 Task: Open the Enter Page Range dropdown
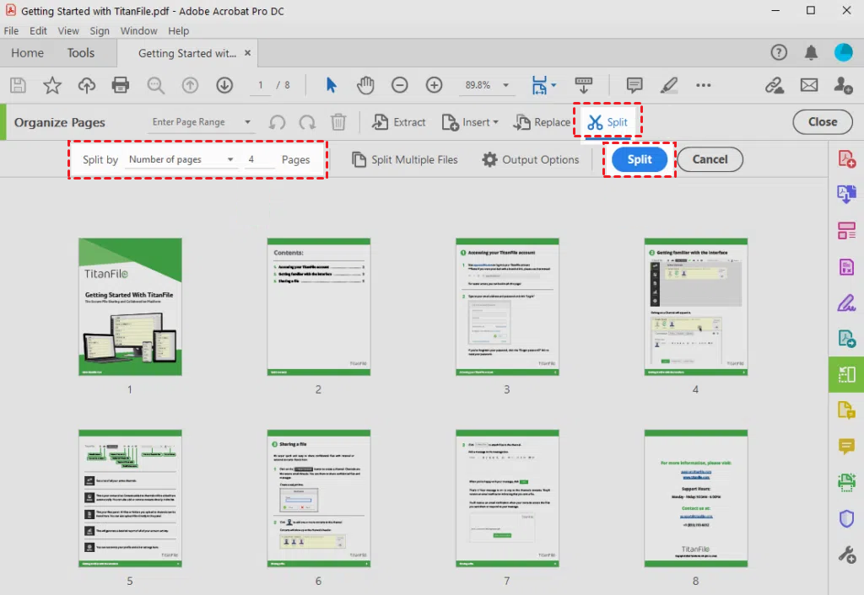(202, 122)
